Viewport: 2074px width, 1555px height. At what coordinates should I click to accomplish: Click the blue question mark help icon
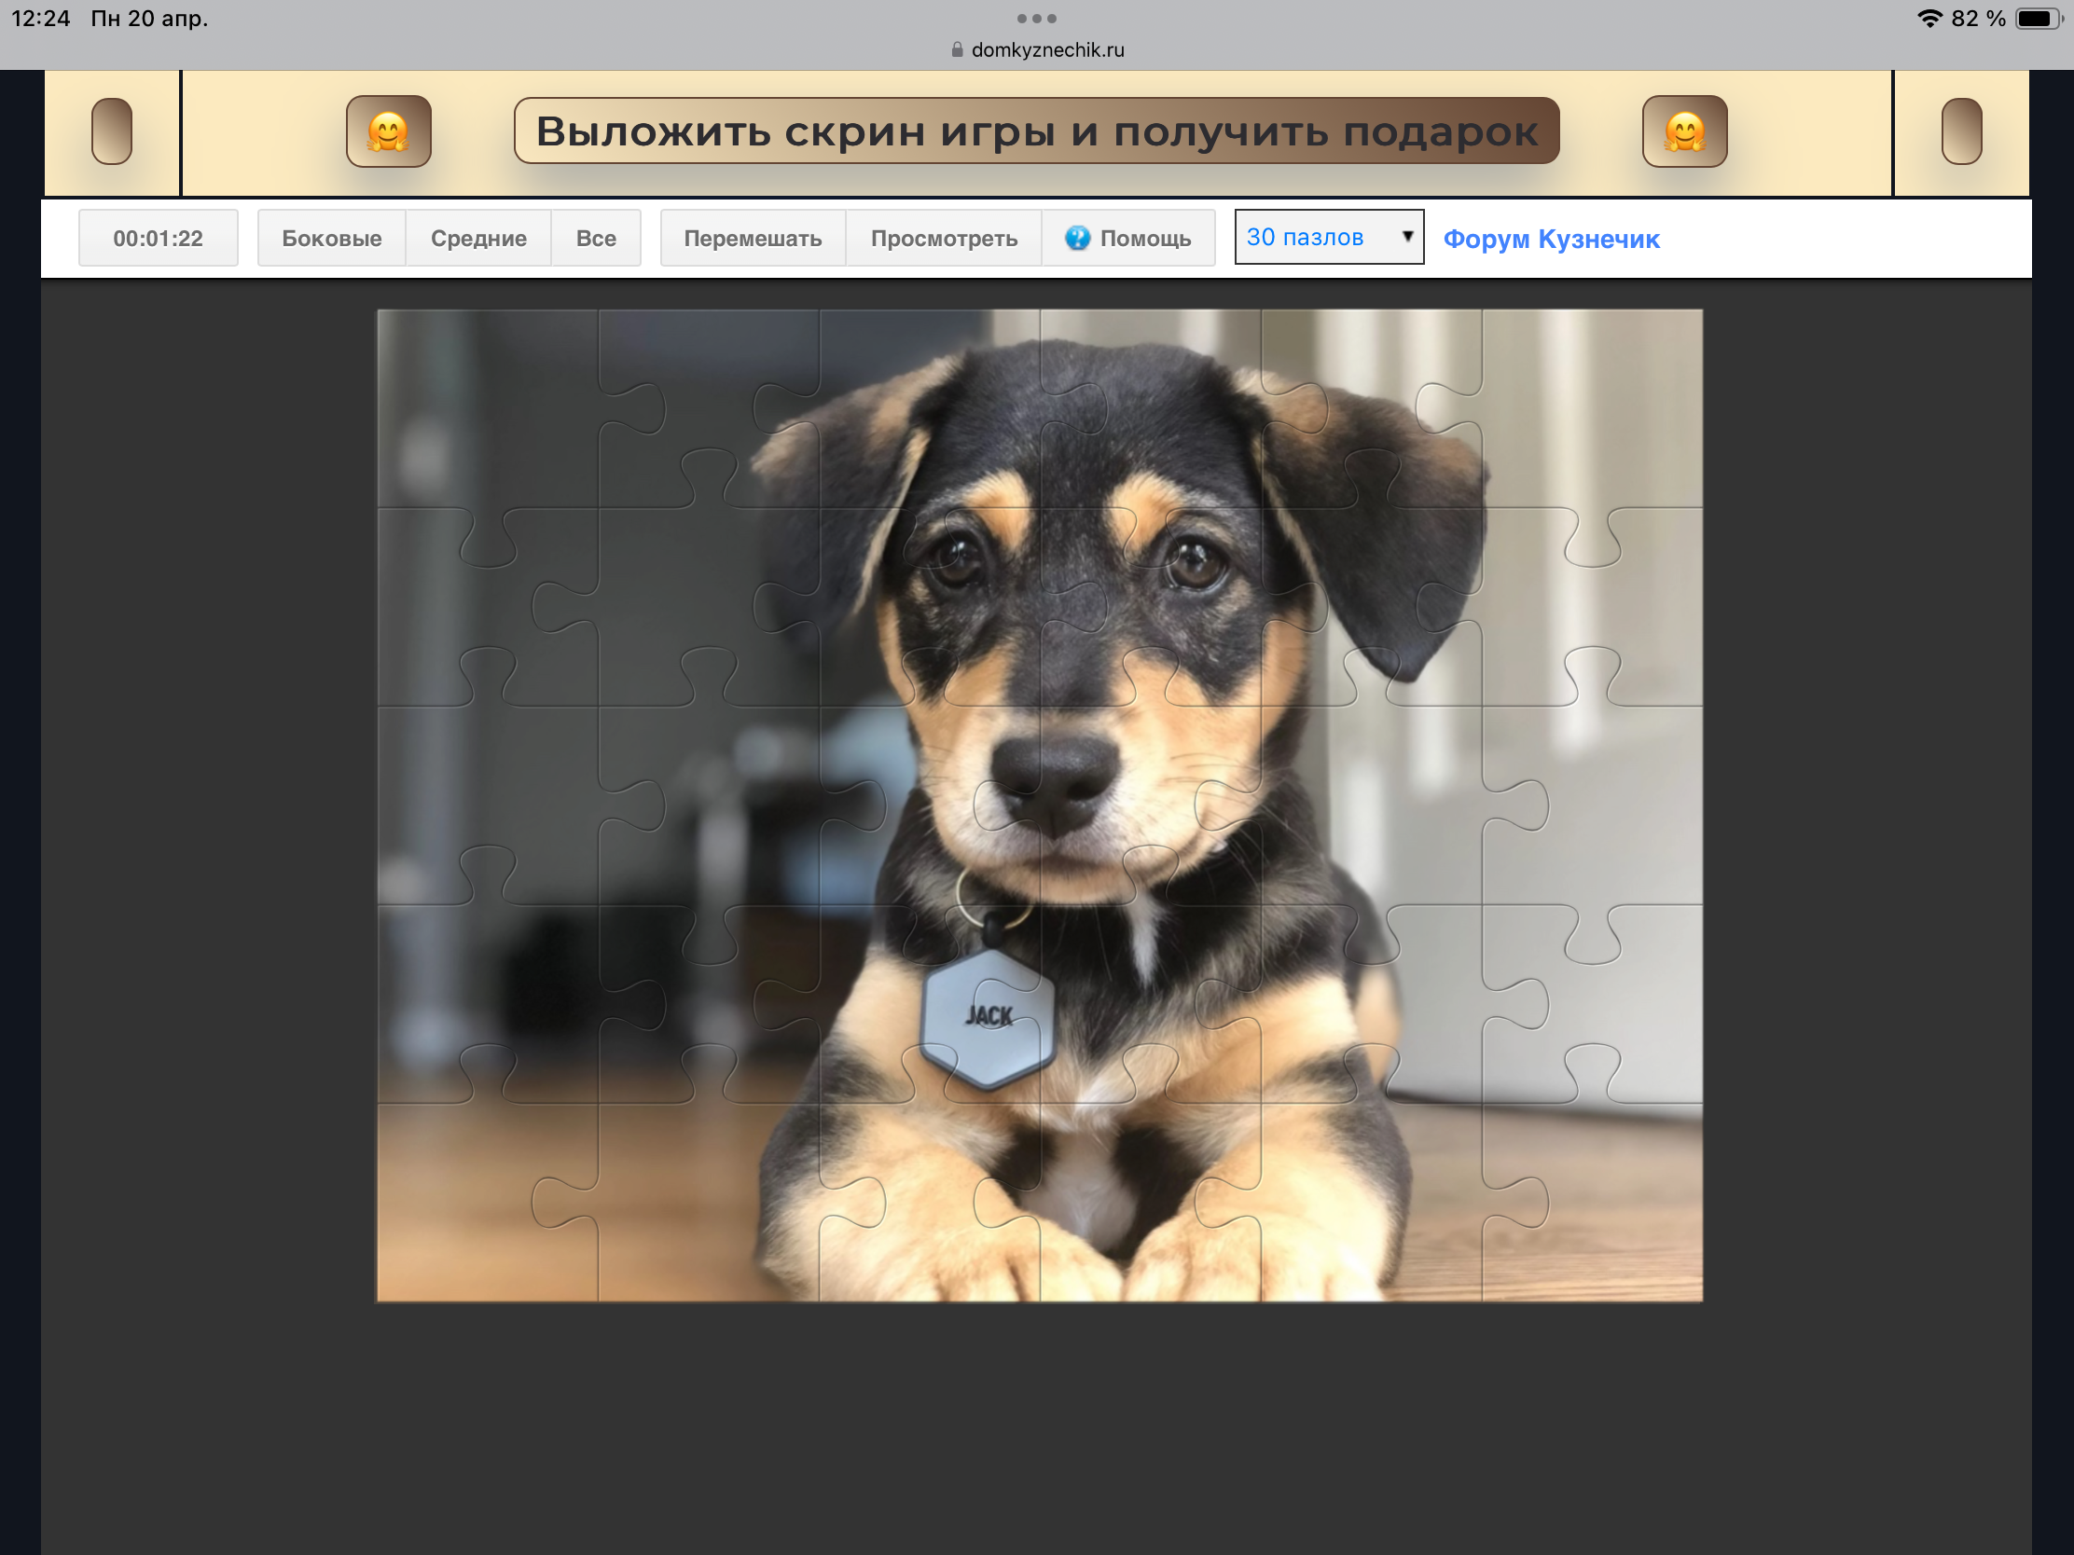point(1077,238)
